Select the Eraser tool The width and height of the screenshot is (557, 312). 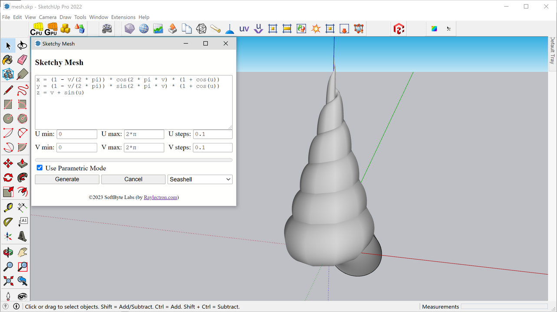pos(22,60)
